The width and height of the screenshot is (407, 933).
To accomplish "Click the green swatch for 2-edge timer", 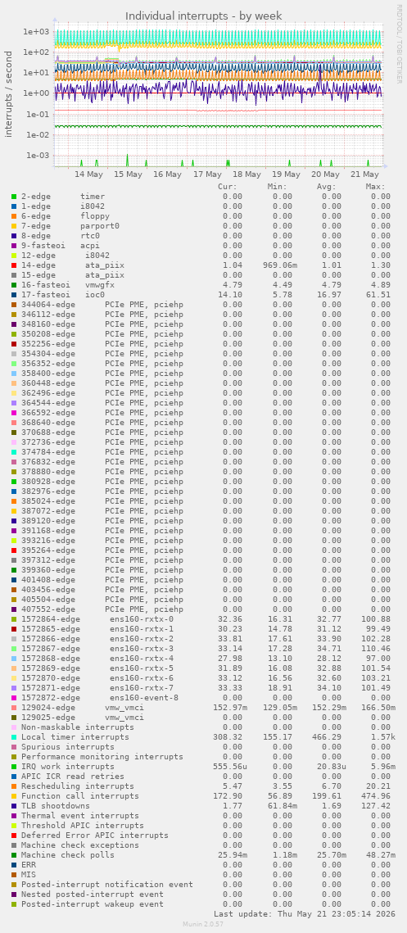I will point(14,197).
